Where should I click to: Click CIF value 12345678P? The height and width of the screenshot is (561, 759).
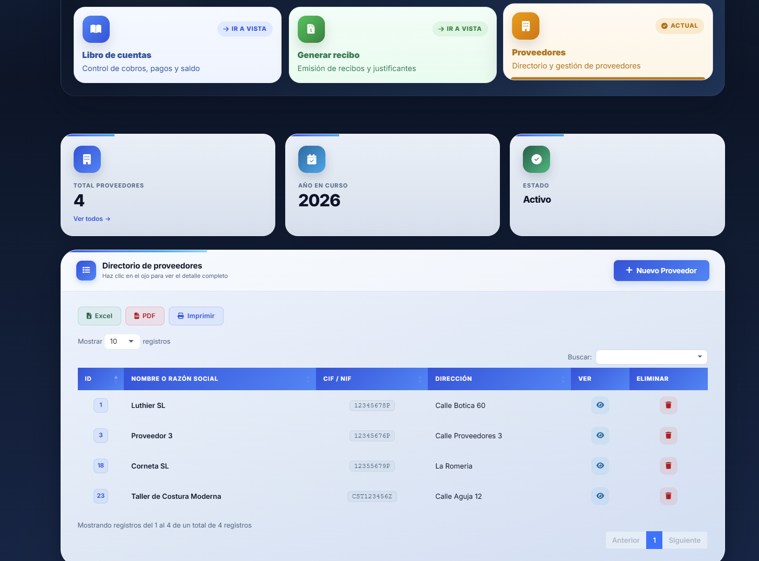(x=372, y=406)
